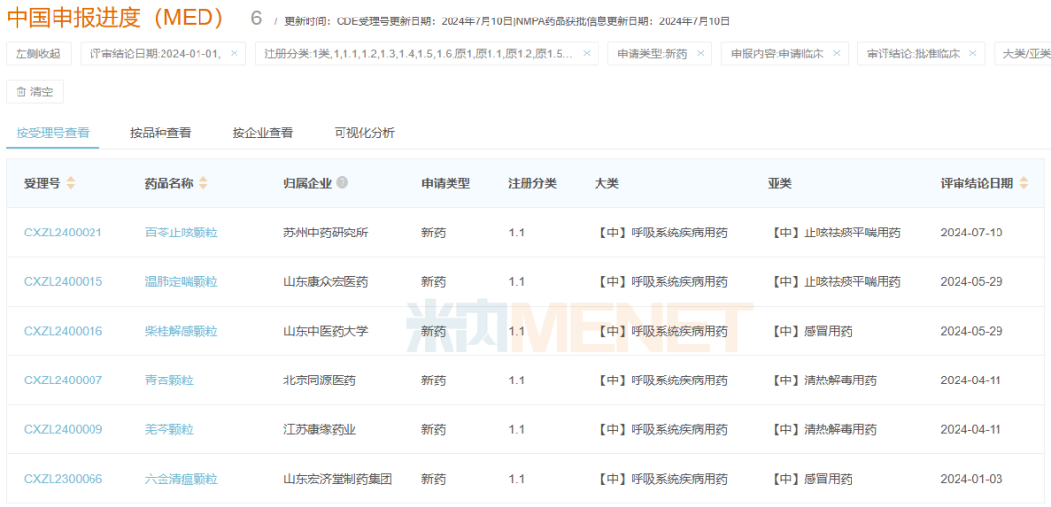Switch to 按品种查看 tab
This screenshot has width=1051, height=507.
[161, 132]
